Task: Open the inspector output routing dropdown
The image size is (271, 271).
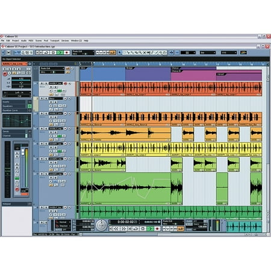Action: point(17,96)
